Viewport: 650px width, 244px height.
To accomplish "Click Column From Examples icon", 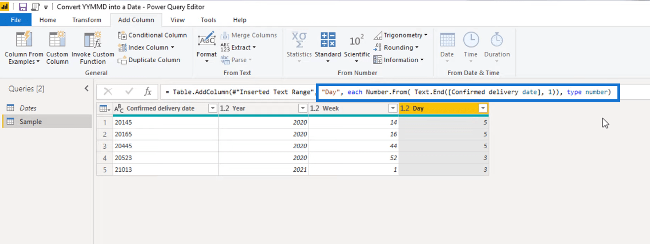I will [24, 40].
